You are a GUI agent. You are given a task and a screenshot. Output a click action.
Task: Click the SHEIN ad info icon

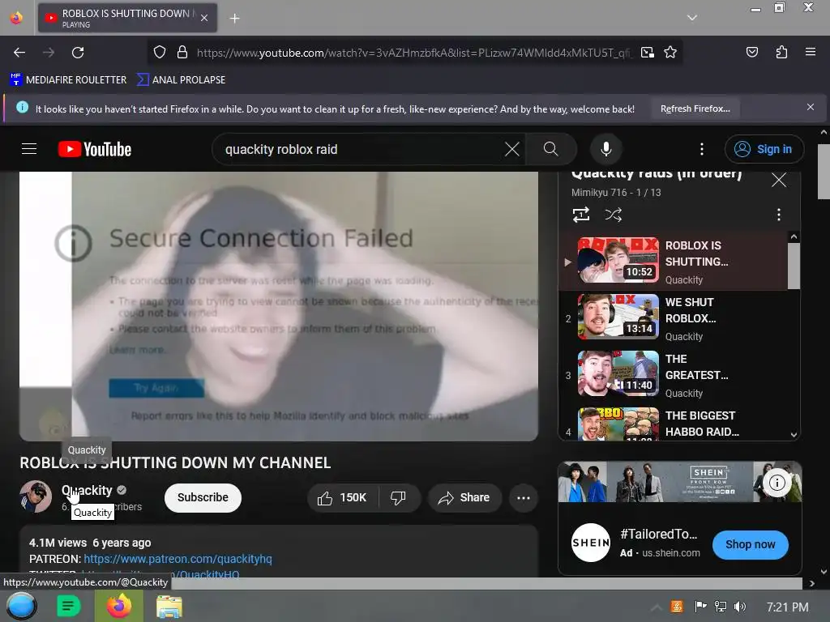tap(777, 483)
